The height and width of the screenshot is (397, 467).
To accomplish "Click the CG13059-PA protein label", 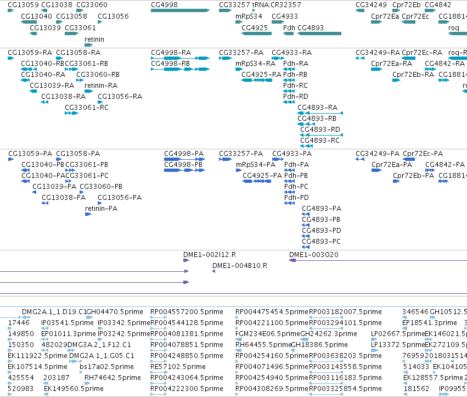I will tap(30, 154).
